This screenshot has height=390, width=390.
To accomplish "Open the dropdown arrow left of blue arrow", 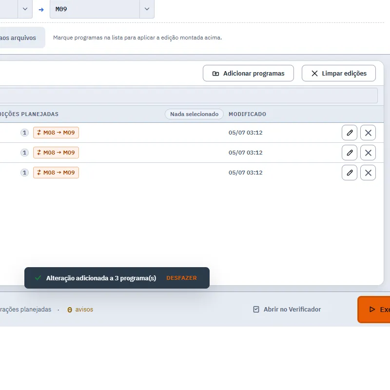I will pyautogui.click(x=25, y=9).
